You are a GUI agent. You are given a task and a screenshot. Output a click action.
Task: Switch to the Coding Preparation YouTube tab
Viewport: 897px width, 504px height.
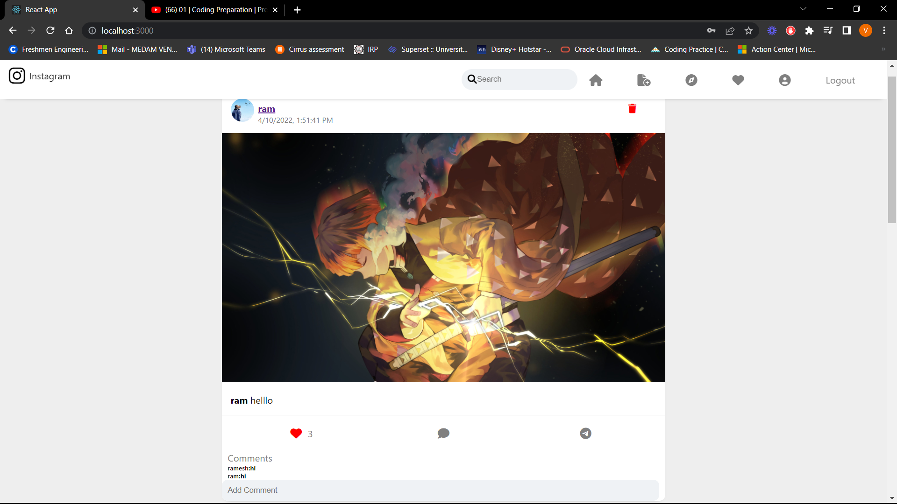[210, 9]
